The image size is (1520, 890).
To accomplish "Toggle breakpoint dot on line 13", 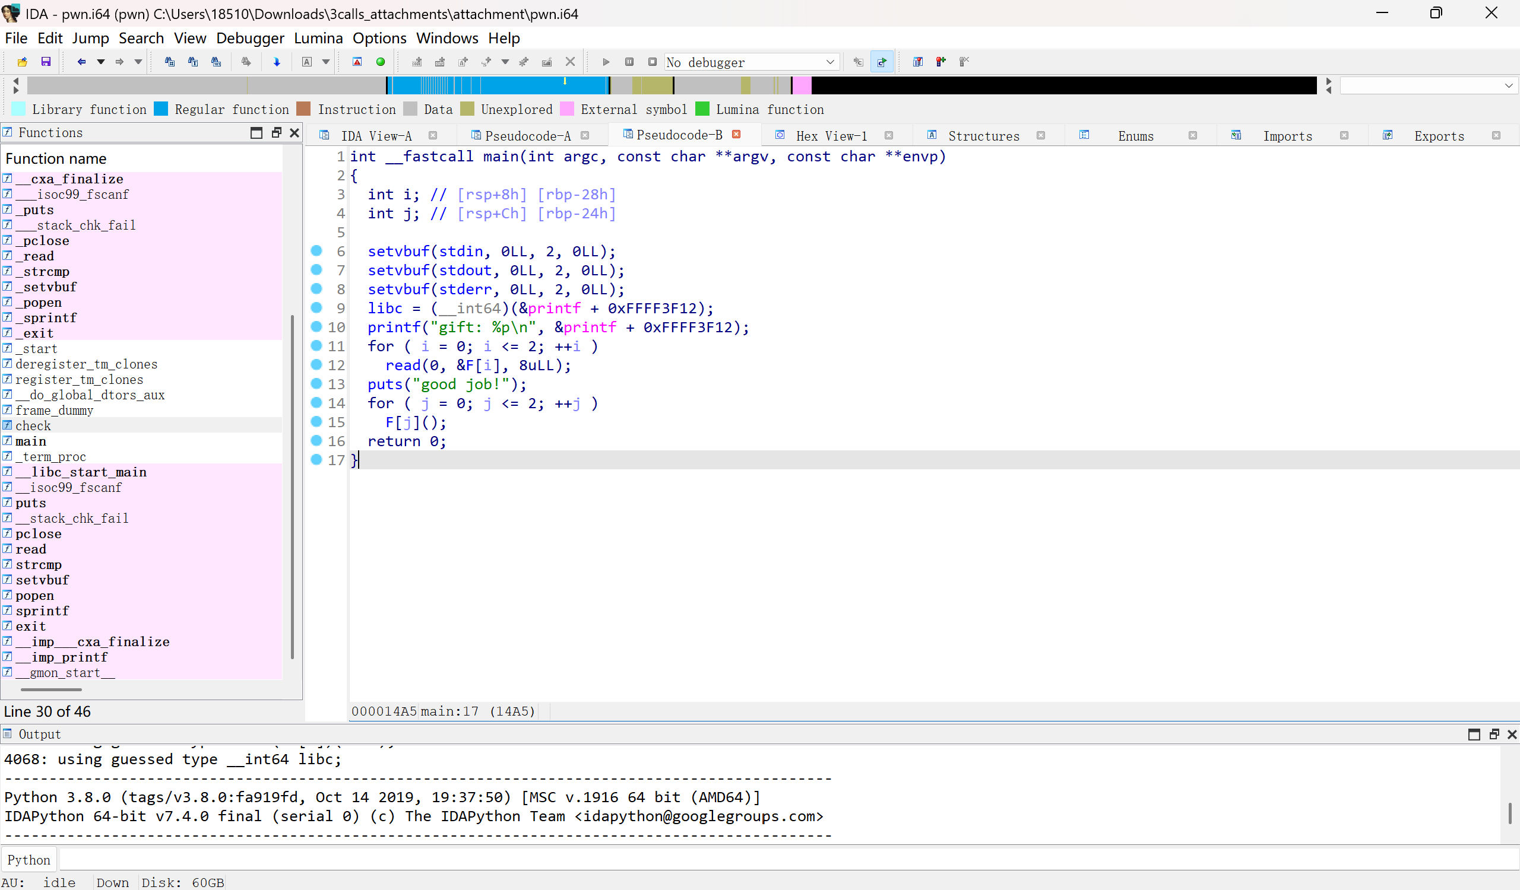I will click(316, 383).
